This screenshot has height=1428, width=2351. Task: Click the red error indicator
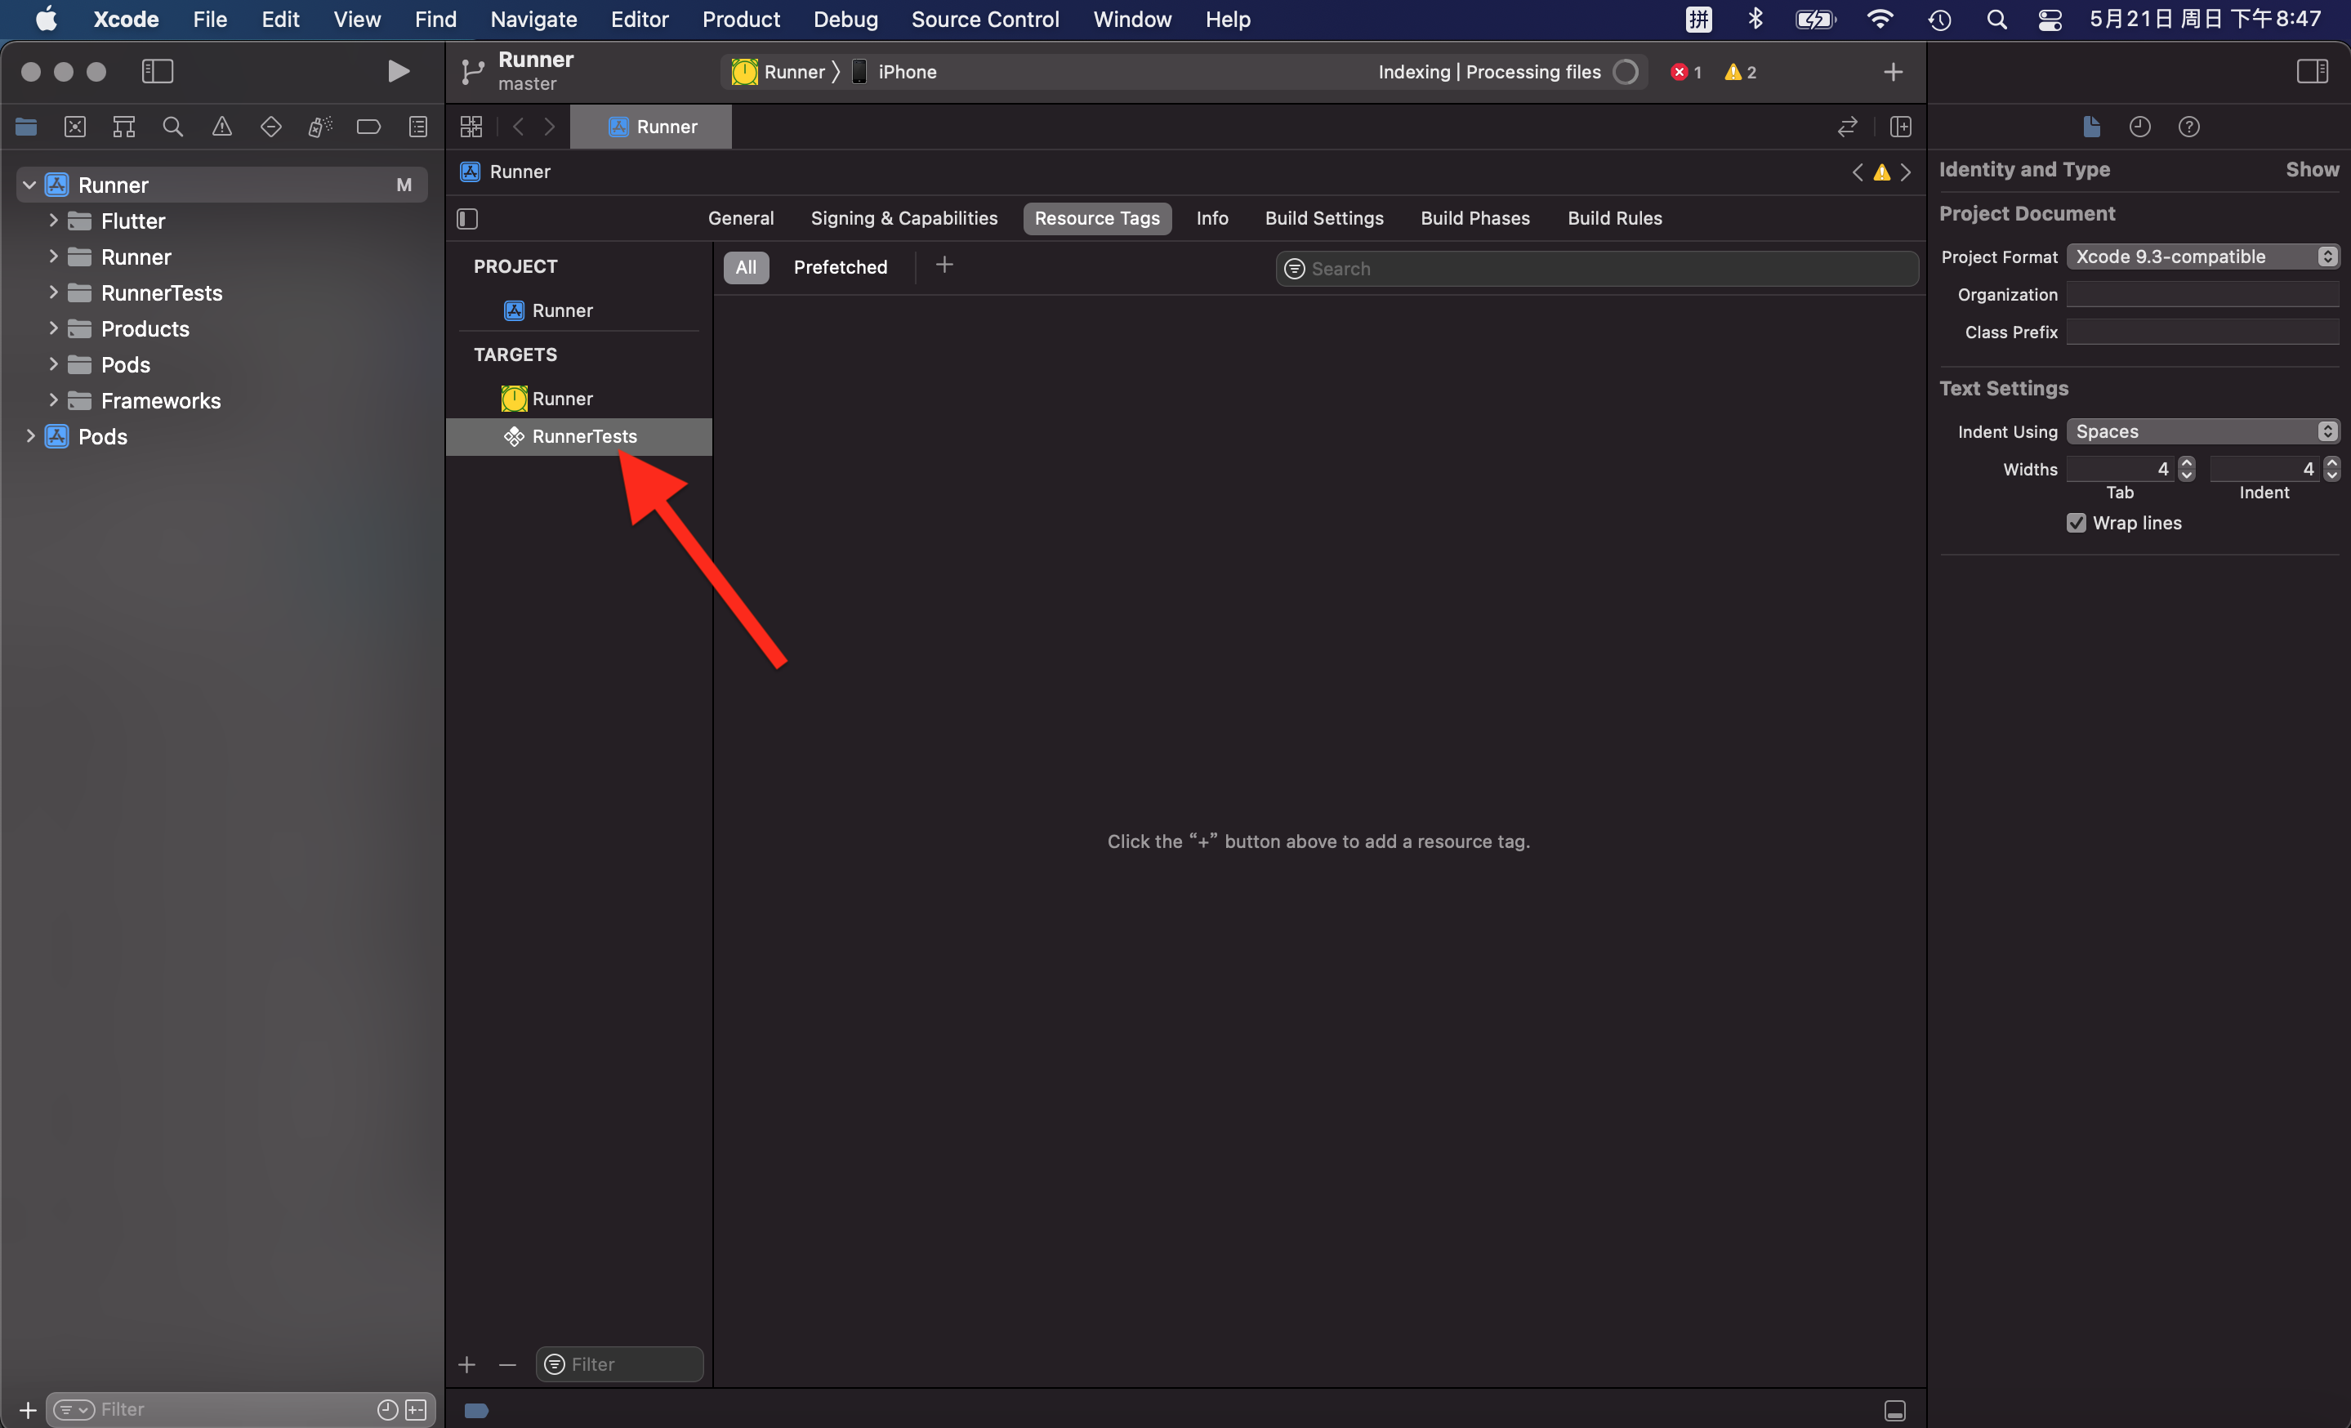tap(1686, 73)
